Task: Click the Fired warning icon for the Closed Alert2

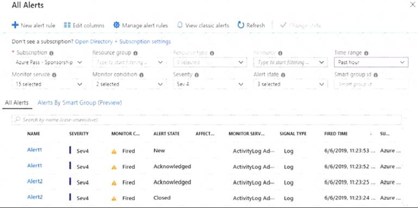Action: tap(114, 198)
